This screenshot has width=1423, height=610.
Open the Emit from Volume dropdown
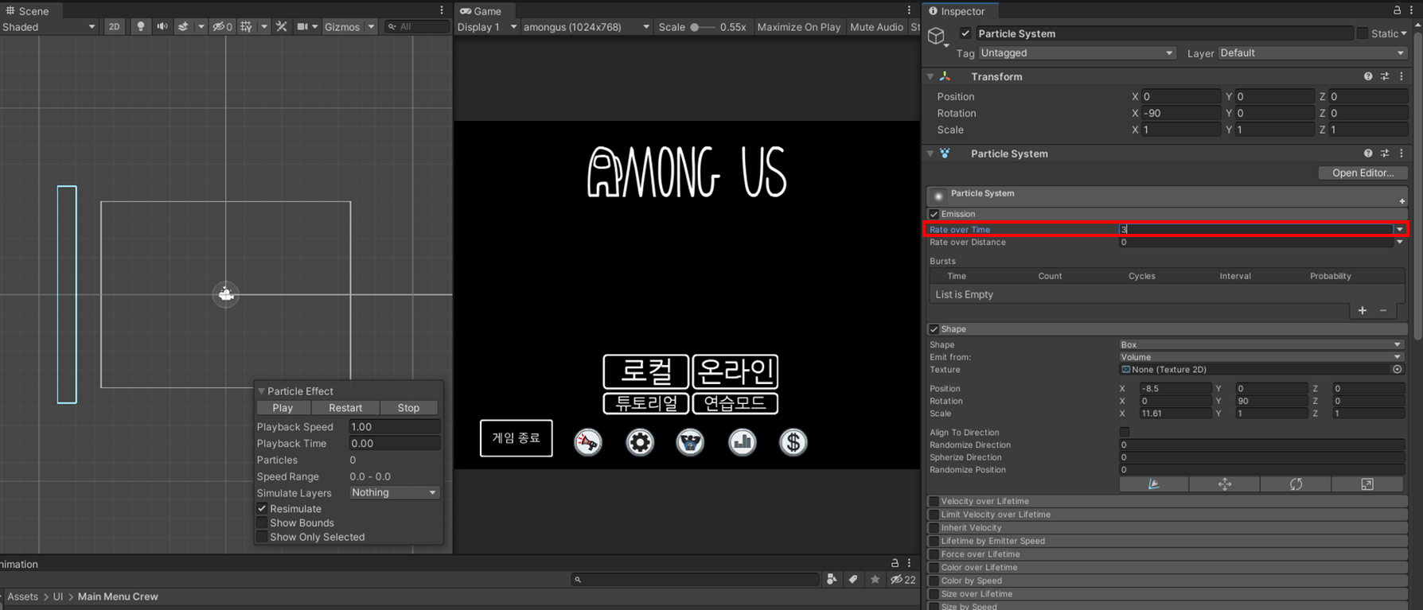coord(1261,357)
